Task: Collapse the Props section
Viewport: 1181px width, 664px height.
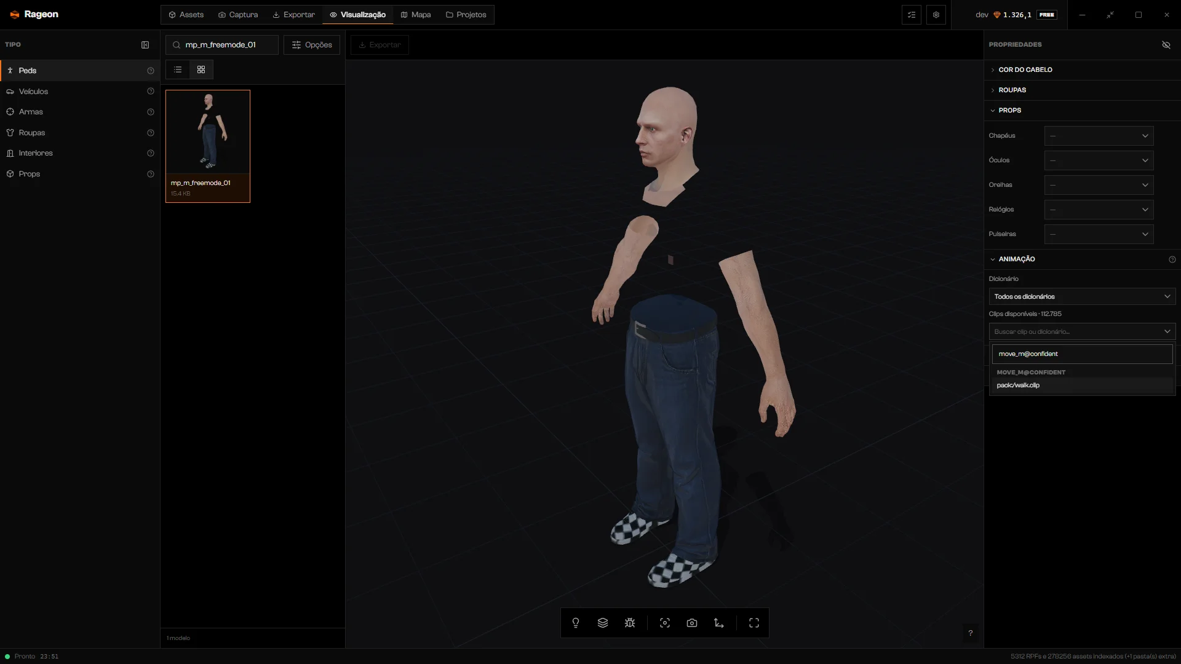Action: pos(1082,110)
